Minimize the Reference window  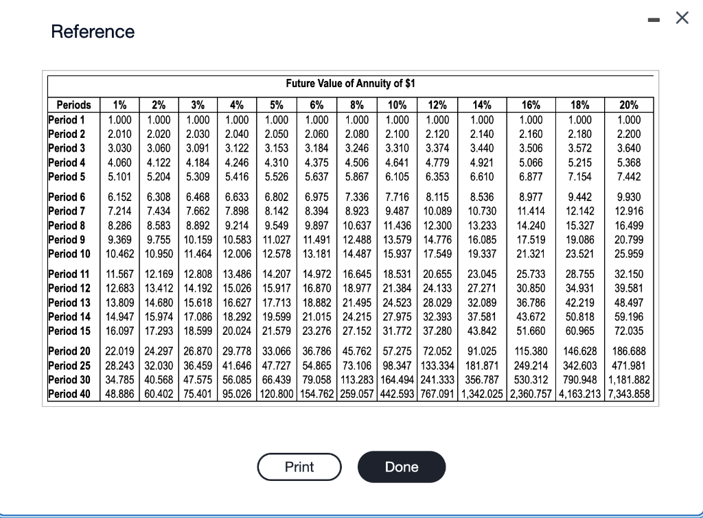click(654, 19)
